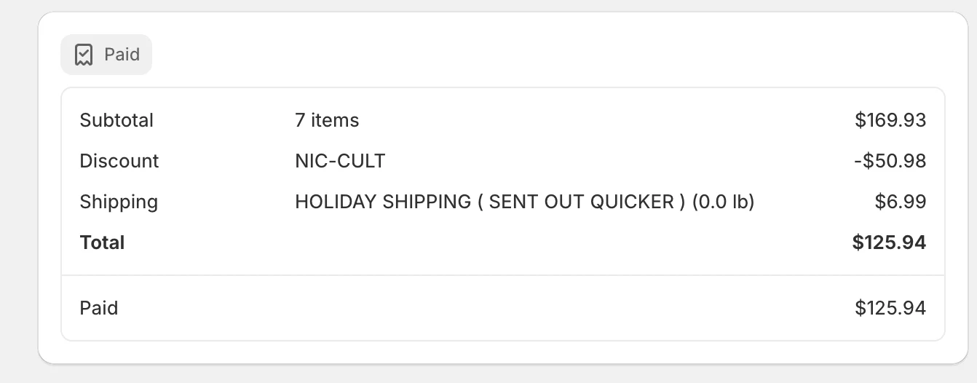Click the word Paid in the badge
Image resolution: width=977 pixels, height=383 pixels.
122,55
